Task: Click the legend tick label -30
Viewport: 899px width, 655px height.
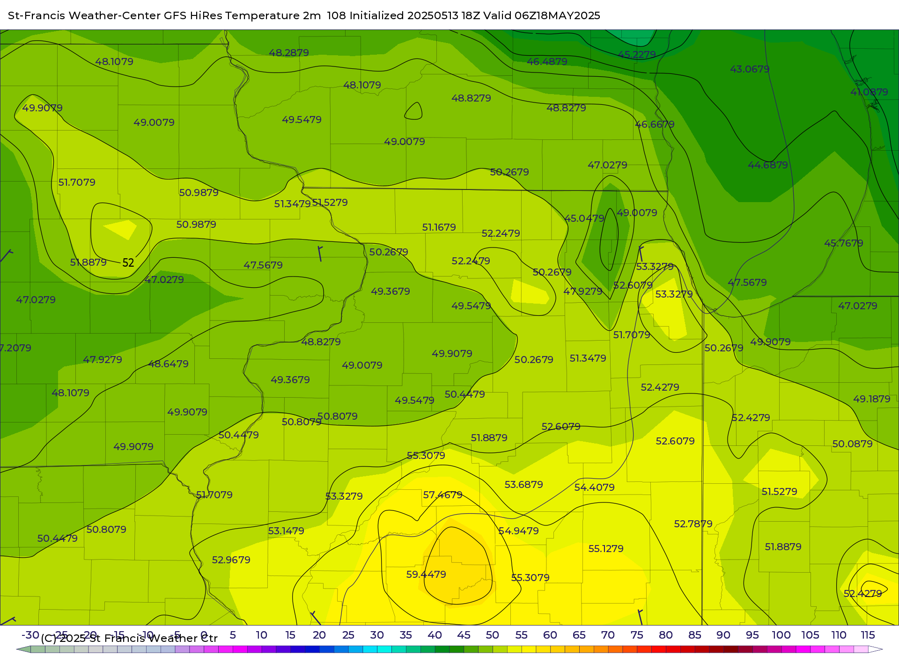Action: pos(30,635)
